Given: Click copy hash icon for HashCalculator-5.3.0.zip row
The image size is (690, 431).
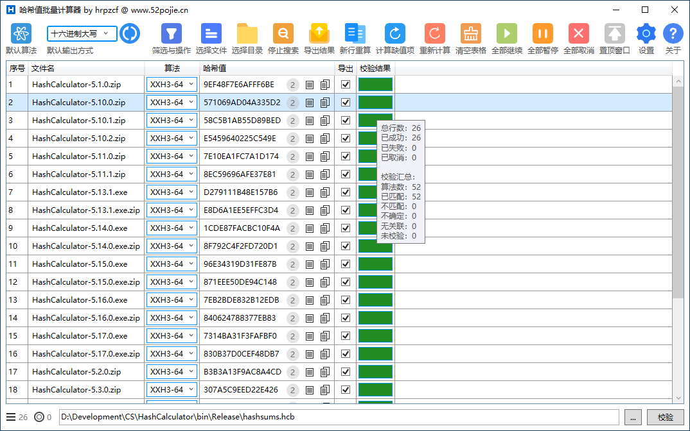Looking at the screenshot, I should pos(325,390).
